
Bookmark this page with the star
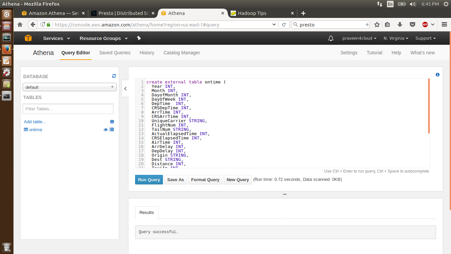(377, 25)
